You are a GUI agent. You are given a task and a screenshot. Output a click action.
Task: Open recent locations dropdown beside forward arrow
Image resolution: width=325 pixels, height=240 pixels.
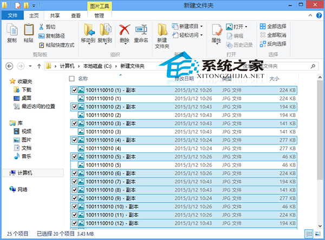(x=30, y=66)
